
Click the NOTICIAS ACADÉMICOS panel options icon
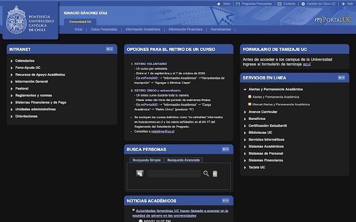point(225,201)
